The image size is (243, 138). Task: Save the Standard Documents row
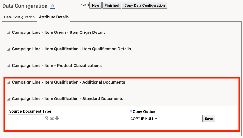click(x=209, y=119)
